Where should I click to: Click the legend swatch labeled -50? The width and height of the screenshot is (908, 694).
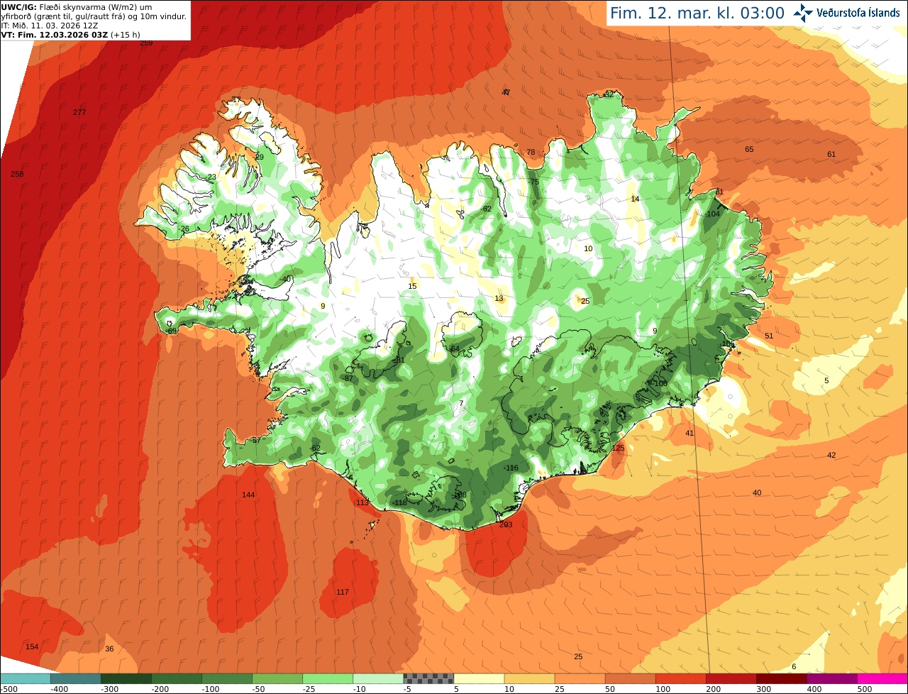[277, 678]
